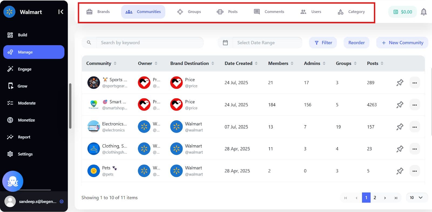Open the Grow section in sidebar
This screenshot has width=432, height=212.
34,86
